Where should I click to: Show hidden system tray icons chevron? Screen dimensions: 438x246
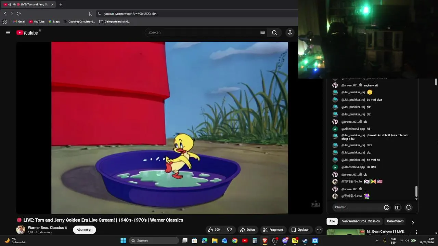coord(377,241)
